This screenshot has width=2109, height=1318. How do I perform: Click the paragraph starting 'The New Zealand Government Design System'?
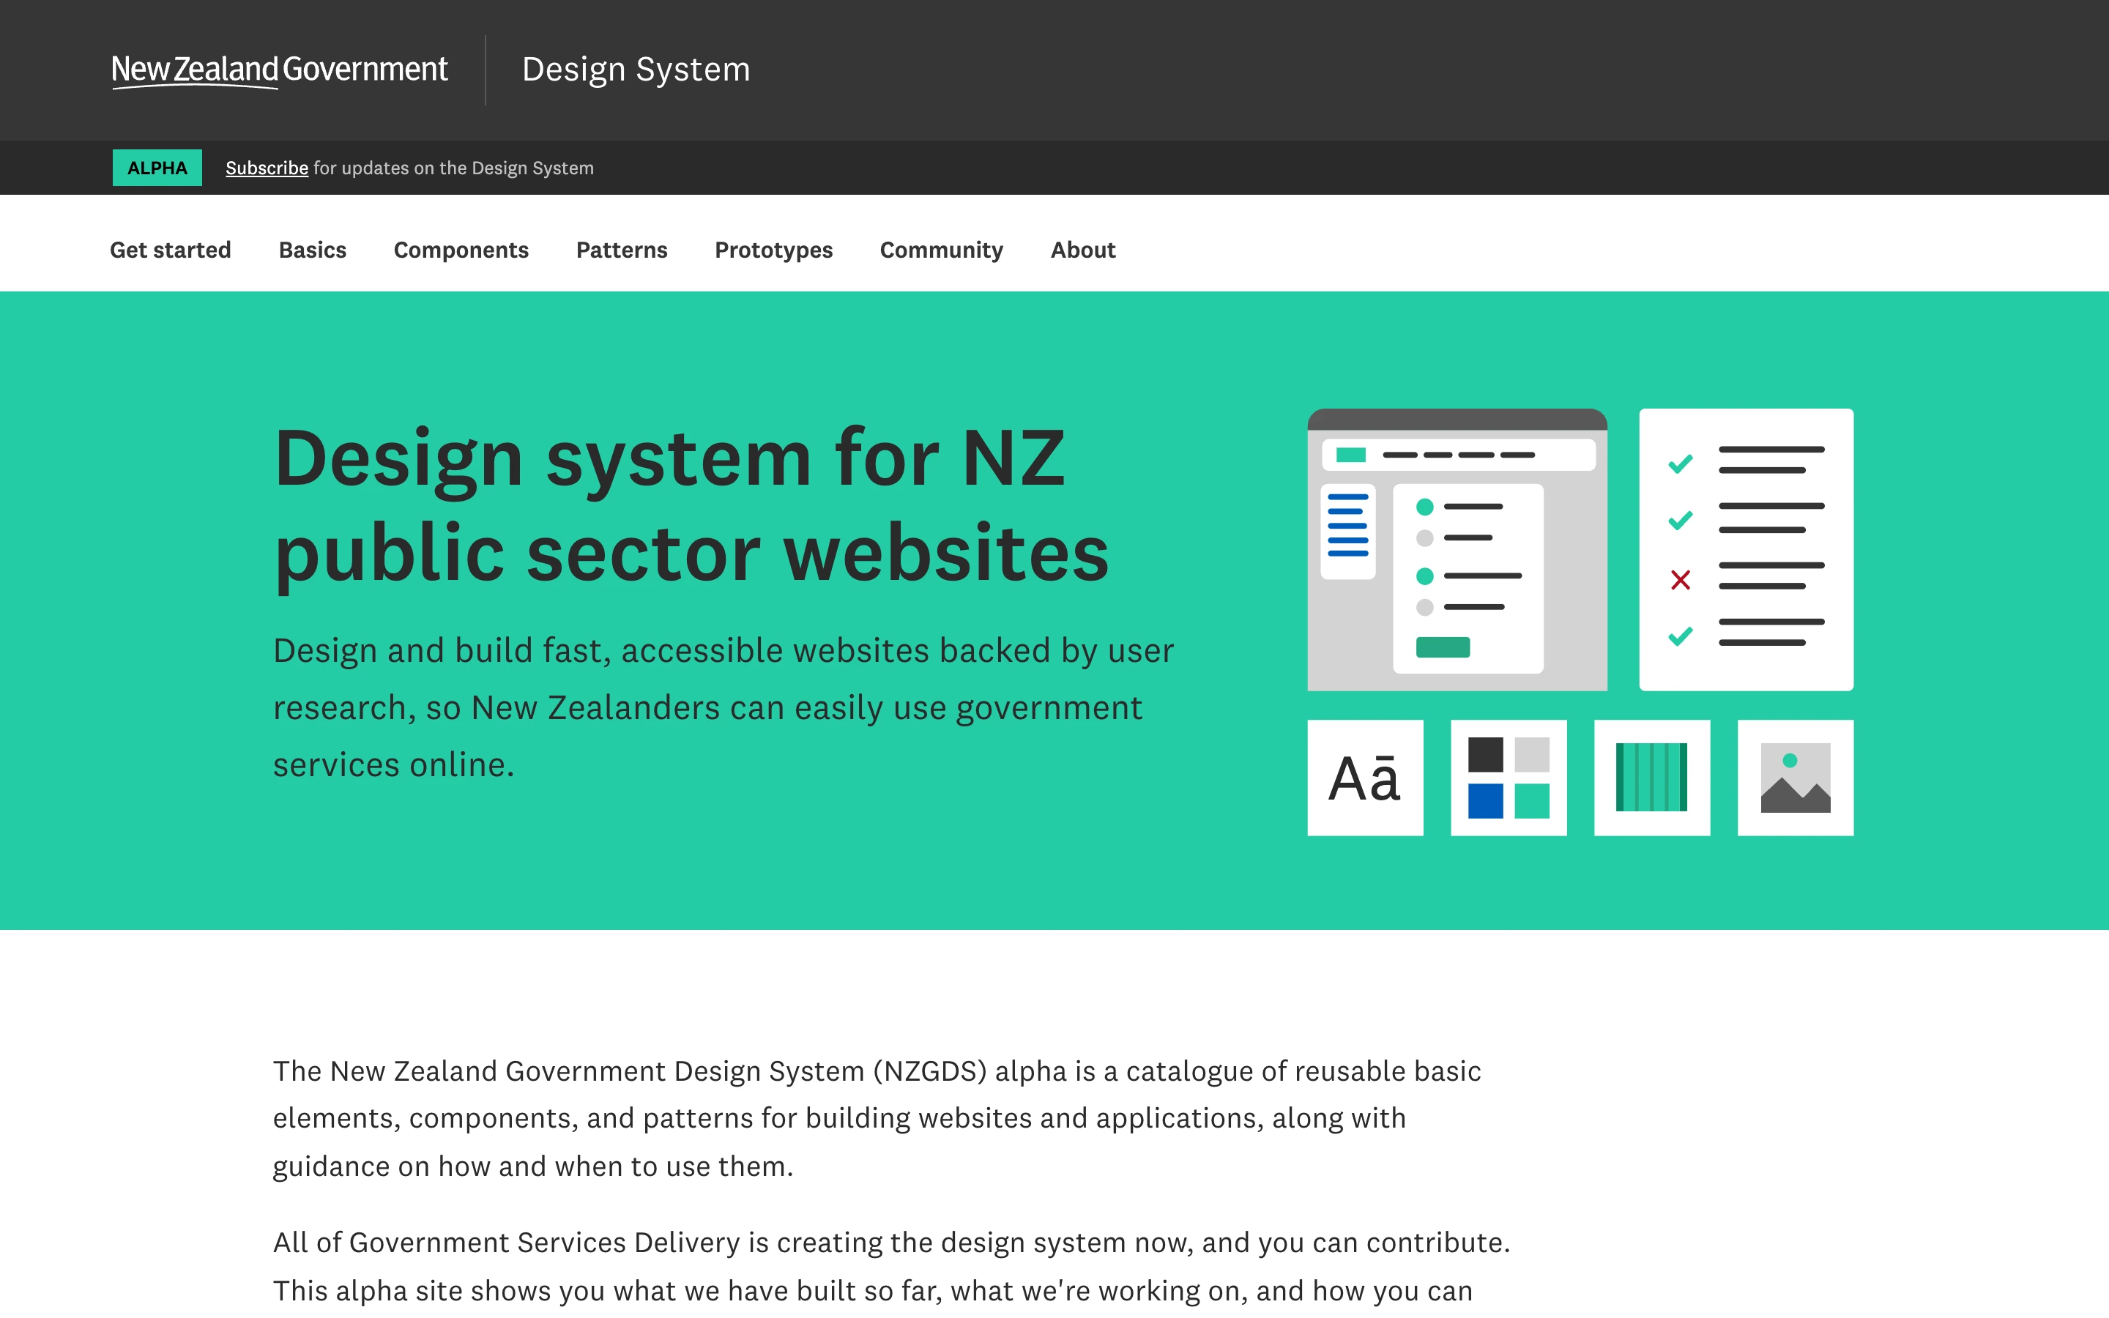click(x=877, y=1118)
